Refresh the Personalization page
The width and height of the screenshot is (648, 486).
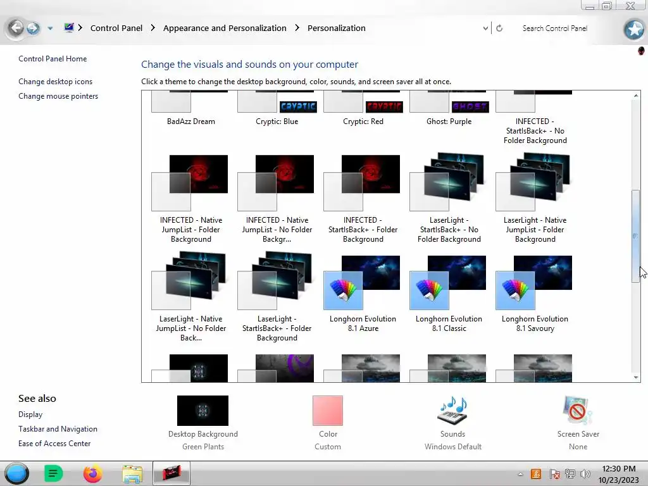499,28
